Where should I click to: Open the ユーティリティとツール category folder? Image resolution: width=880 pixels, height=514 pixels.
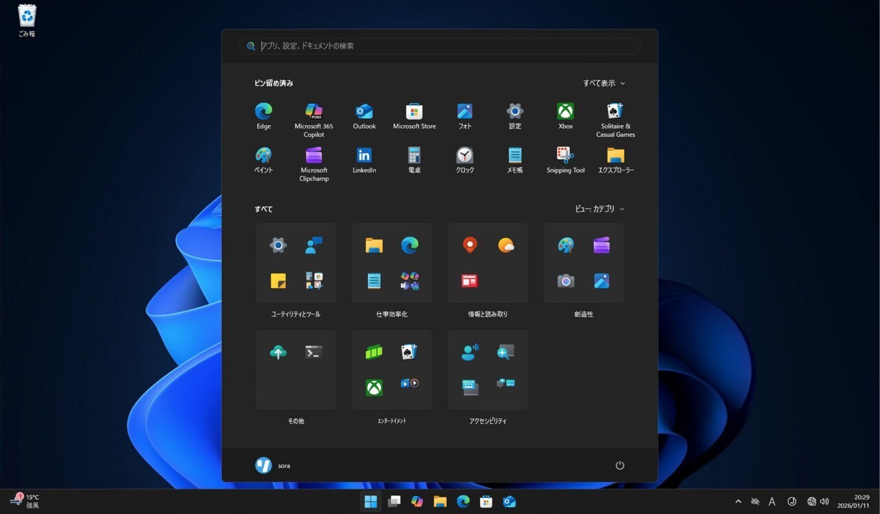click(296, 314)
